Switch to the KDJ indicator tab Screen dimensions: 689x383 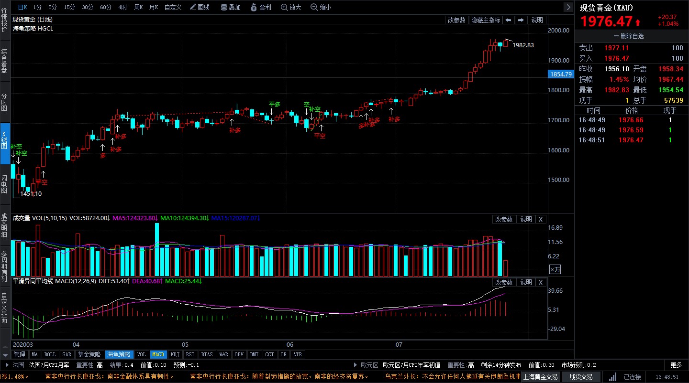click(x=175, y=355)
